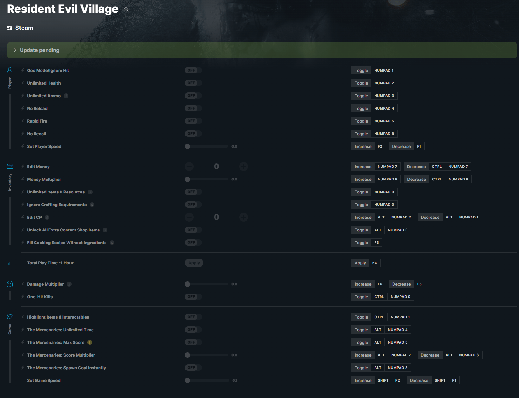Open the Unlimited Items & Resources info icon
This screenshot has height=398, width=519.
click(90, 192)
